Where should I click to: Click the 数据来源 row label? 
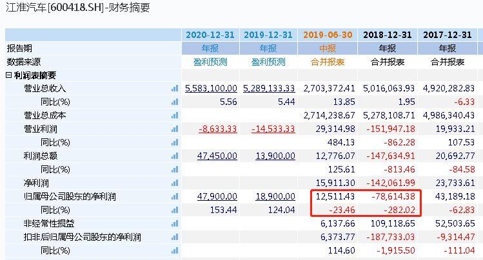pyautogui.click(x=24, y=62)
